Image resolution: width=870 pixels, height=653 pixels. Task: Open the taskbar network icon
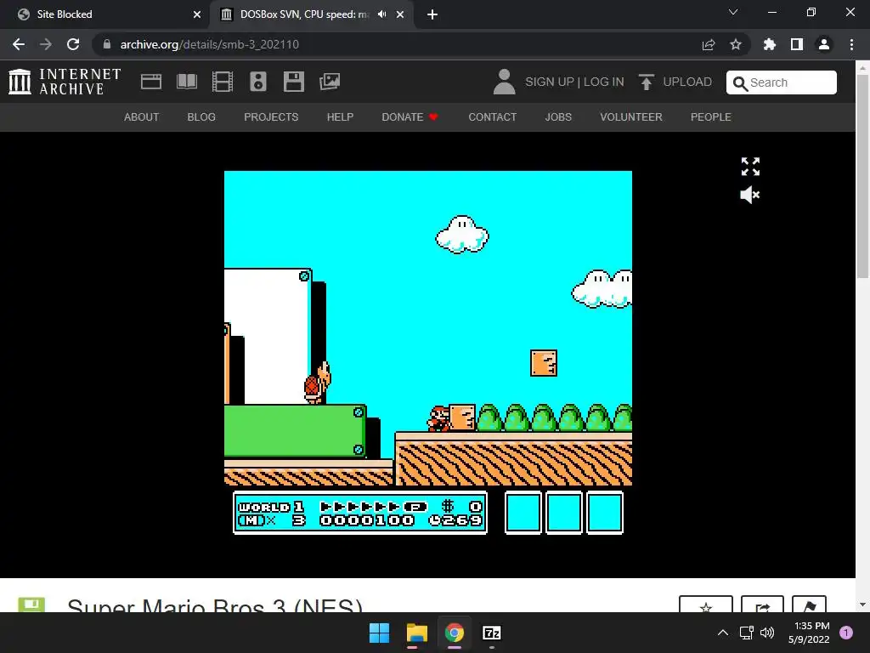click(747, 633)
